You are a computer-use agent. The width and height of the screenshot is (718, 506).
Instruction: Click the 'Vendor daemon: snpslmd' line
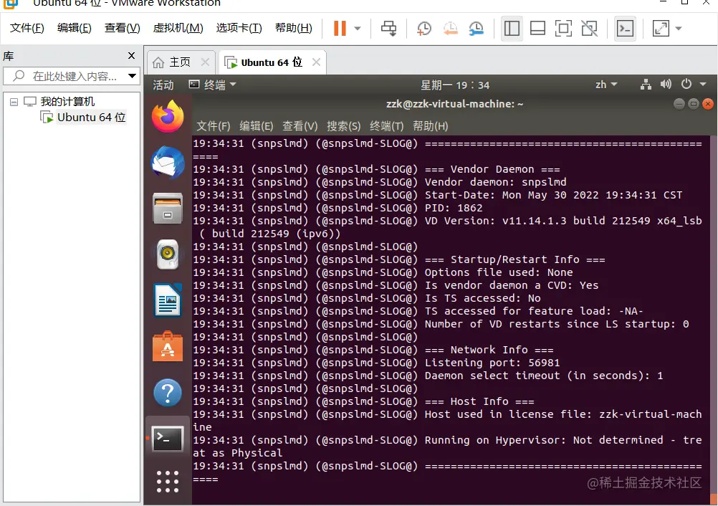coord(495,182)
